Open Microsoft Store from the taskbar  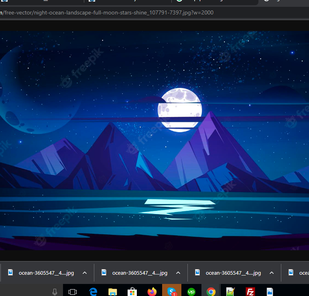click(132, 292)
